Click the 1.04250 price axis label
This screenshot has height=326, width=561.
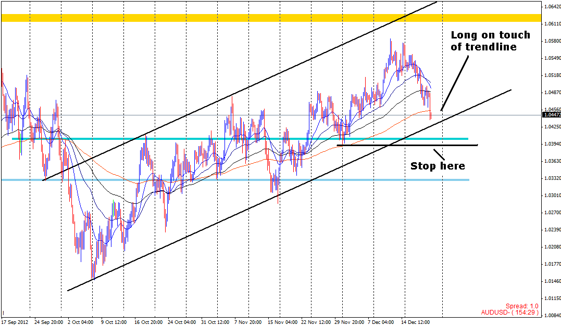pyautogui.click(x=553, y=126)
